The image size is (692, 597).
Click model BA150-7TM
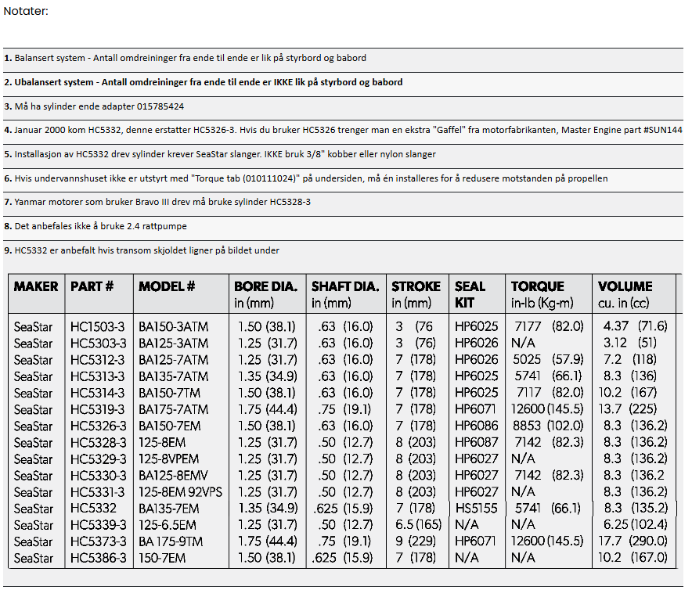[169, 393]
